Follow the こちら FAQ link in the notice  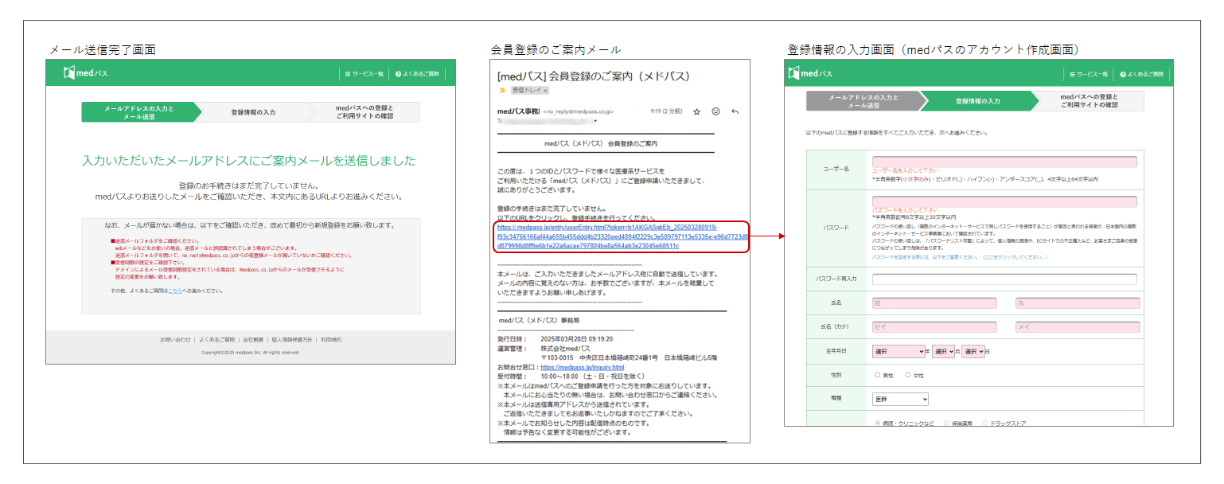coord(175,291)
